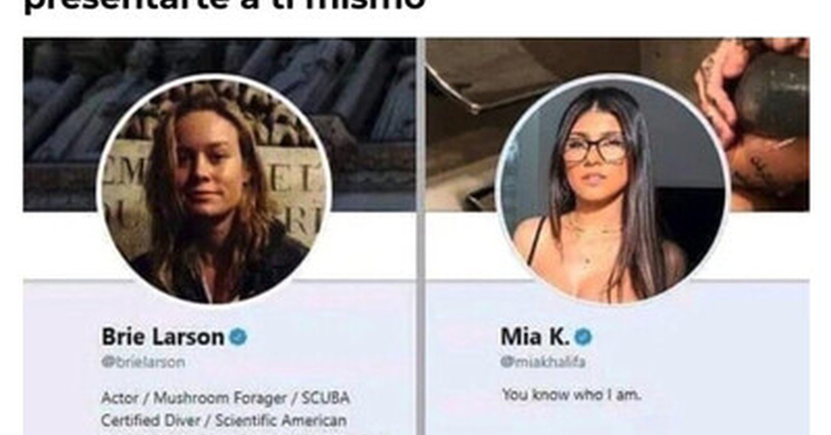Click the 'Certified Diver / Scientific American' bio line
831x435 pixels.
pyautogui.click(x=224, y=421)
